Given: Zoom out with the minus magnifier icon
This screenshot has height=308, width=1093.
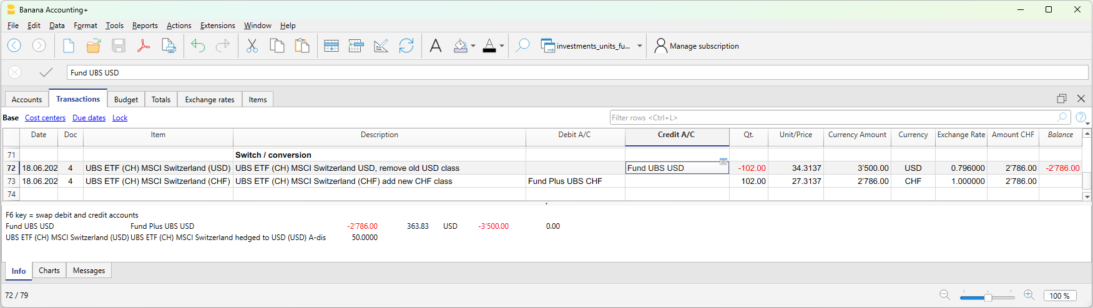Looking at the screenshot, I should (x=945, y=295).
